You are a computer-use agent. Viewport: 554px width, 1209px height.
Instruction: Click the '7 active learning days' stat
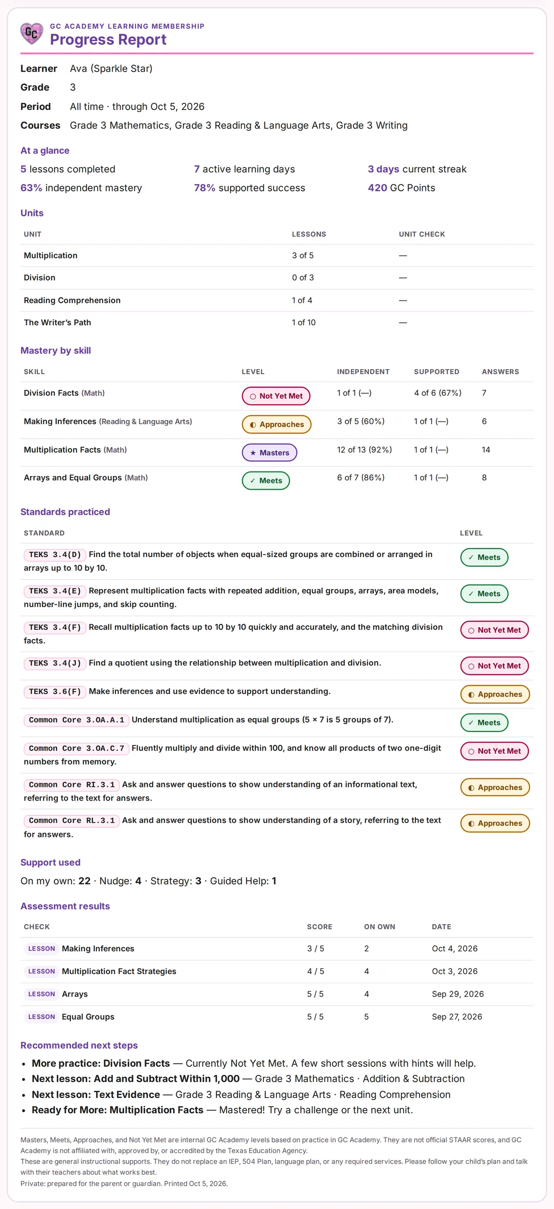tap(244, 169)
